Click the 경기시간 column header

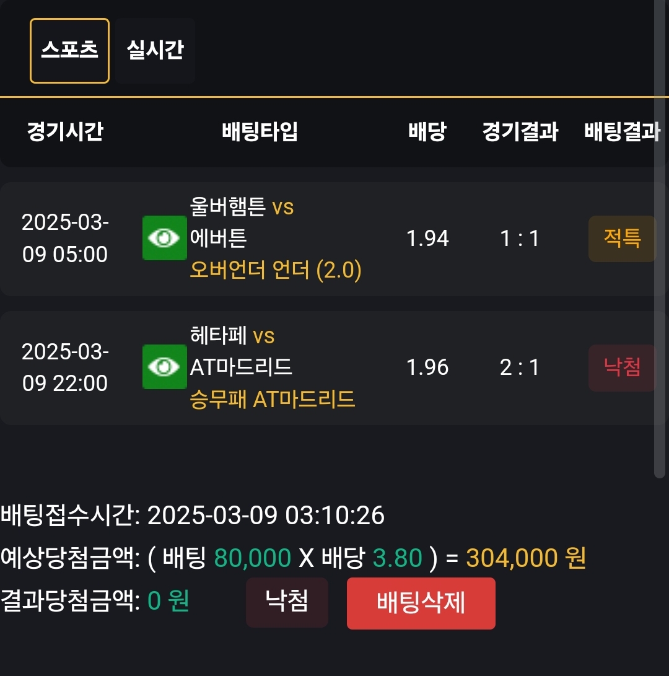pyautogui.click(x=65, y=131)
